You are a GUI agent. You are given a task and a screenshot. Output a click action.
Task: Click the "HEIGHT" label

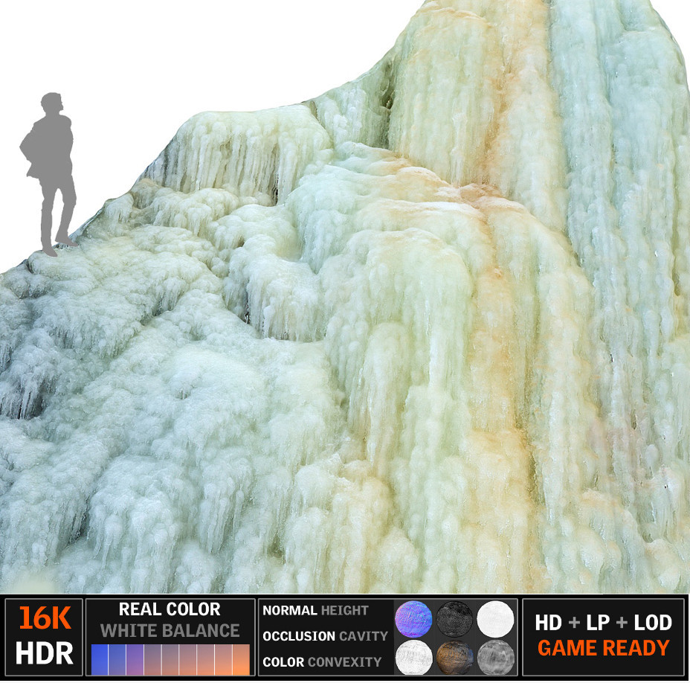(x=344, y=610)
